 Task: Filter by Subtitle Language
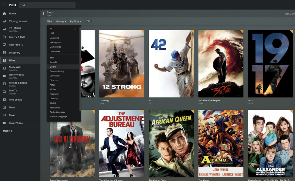pos(63,117)
